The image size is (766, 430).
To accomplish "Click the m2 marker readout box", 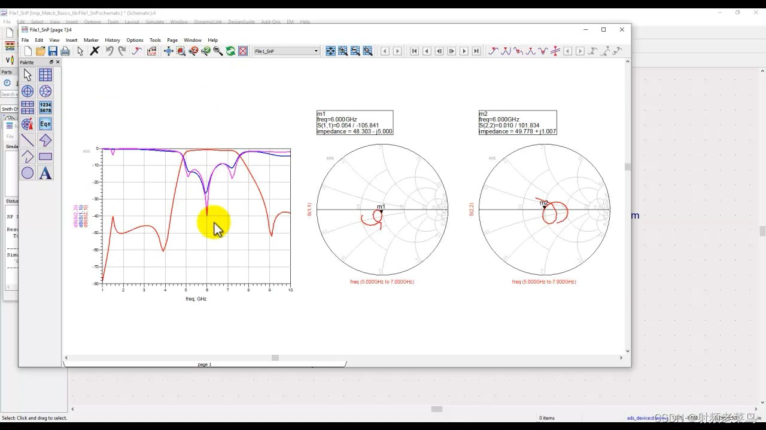I will tap(518, 122).
